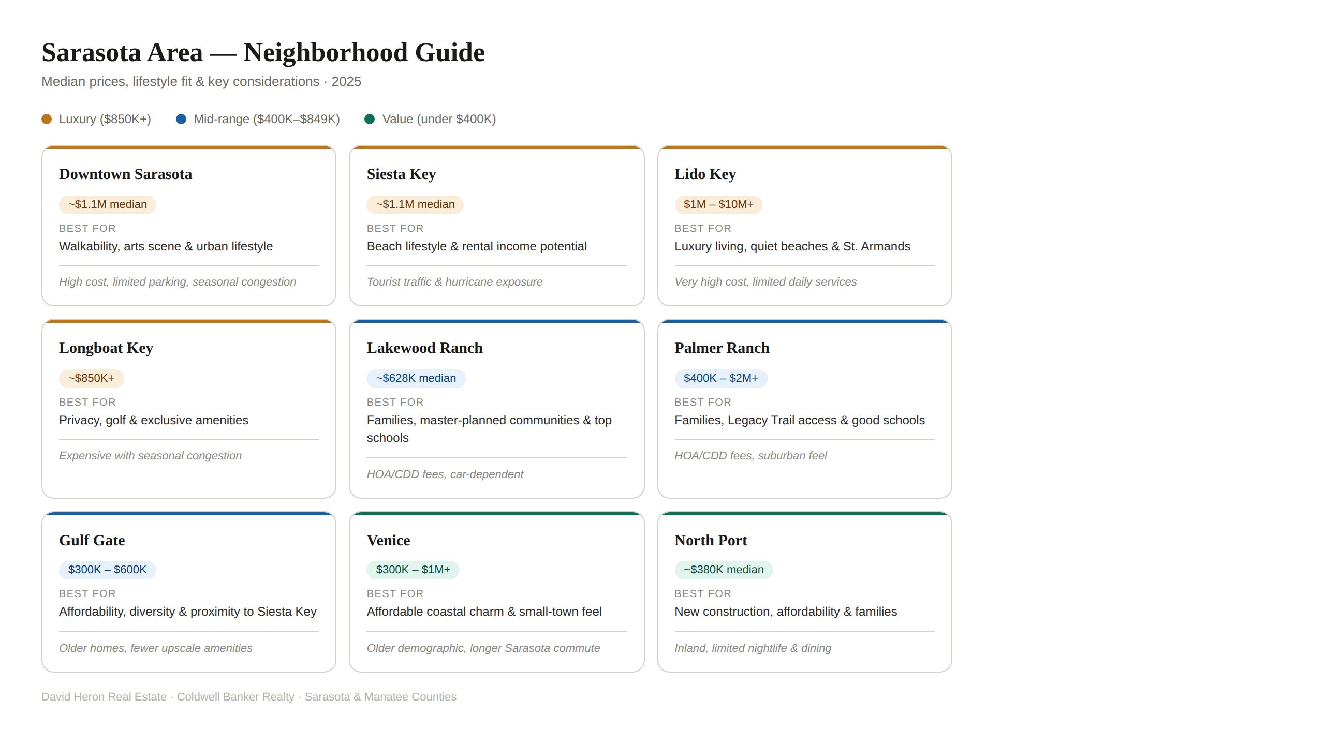This screenshot has width=1325, height=745.
Task: Open the Downtown Sarasota card title
Action: click(x=125, y=174)
